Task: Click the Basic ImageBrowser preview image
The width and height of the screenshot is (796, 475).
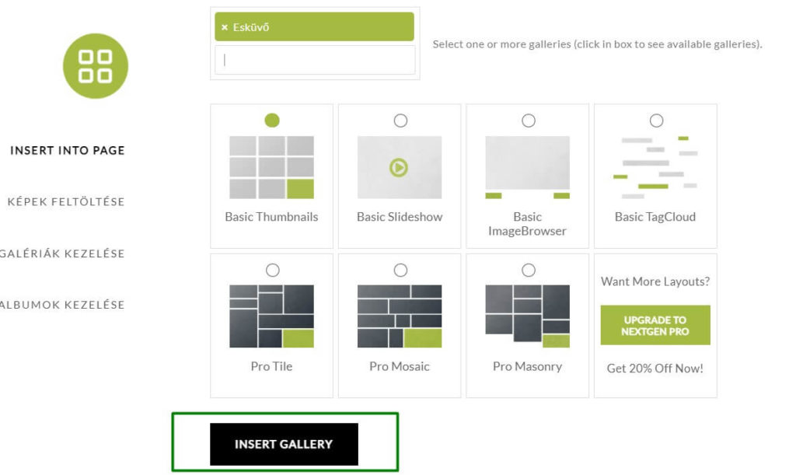Action: [x=528, y=167]
